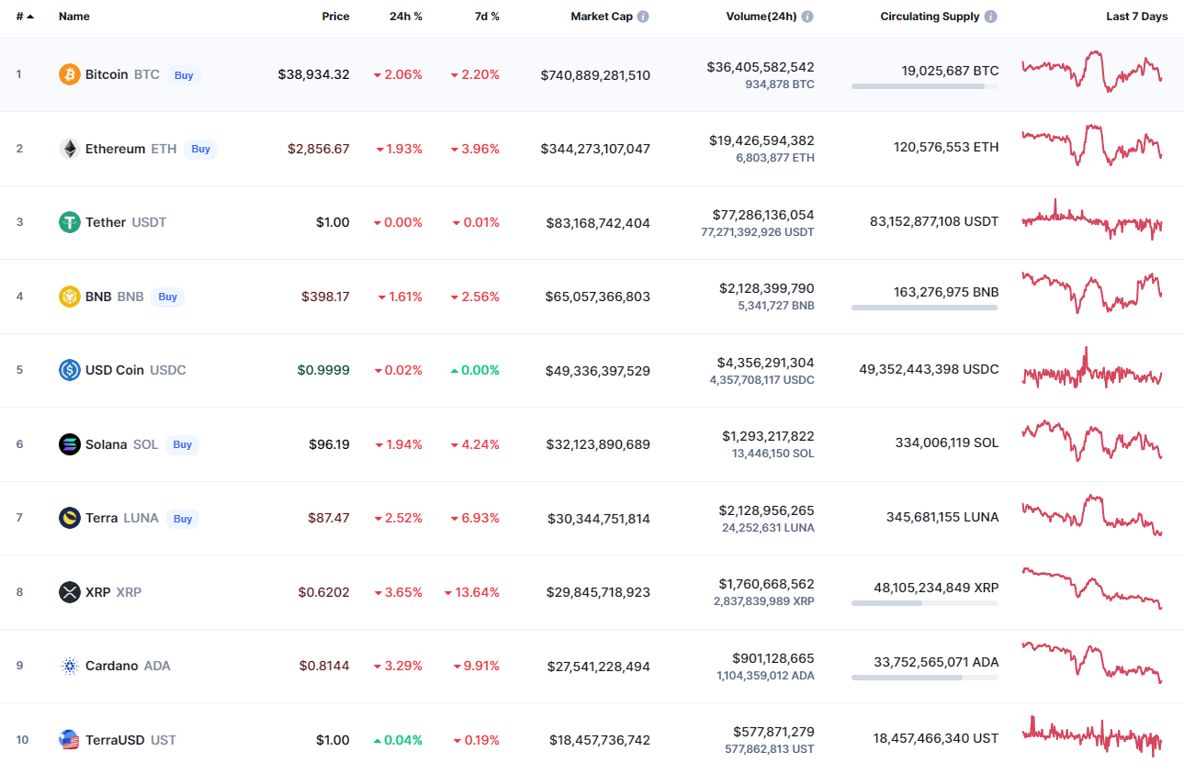Viewport: 1184px width, 774px height.
Task: Sort table by rank number column
Action: pyautogui.click(x=22, y=17)
